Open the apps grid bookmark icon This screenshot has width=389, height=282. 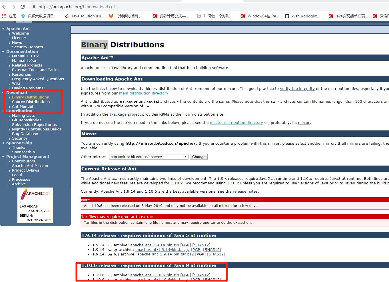click(x=4, y=16)
